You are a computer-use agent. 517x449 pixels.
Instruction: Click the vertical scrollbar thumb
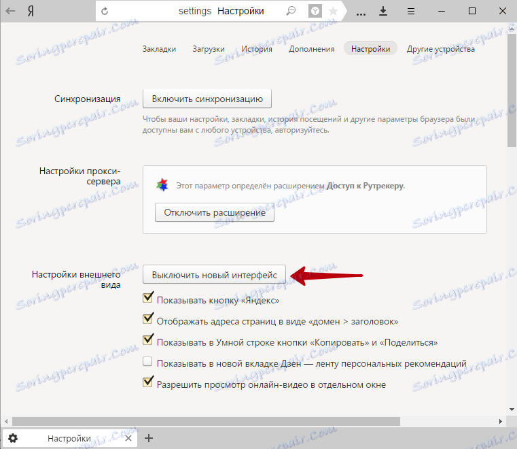512,90
